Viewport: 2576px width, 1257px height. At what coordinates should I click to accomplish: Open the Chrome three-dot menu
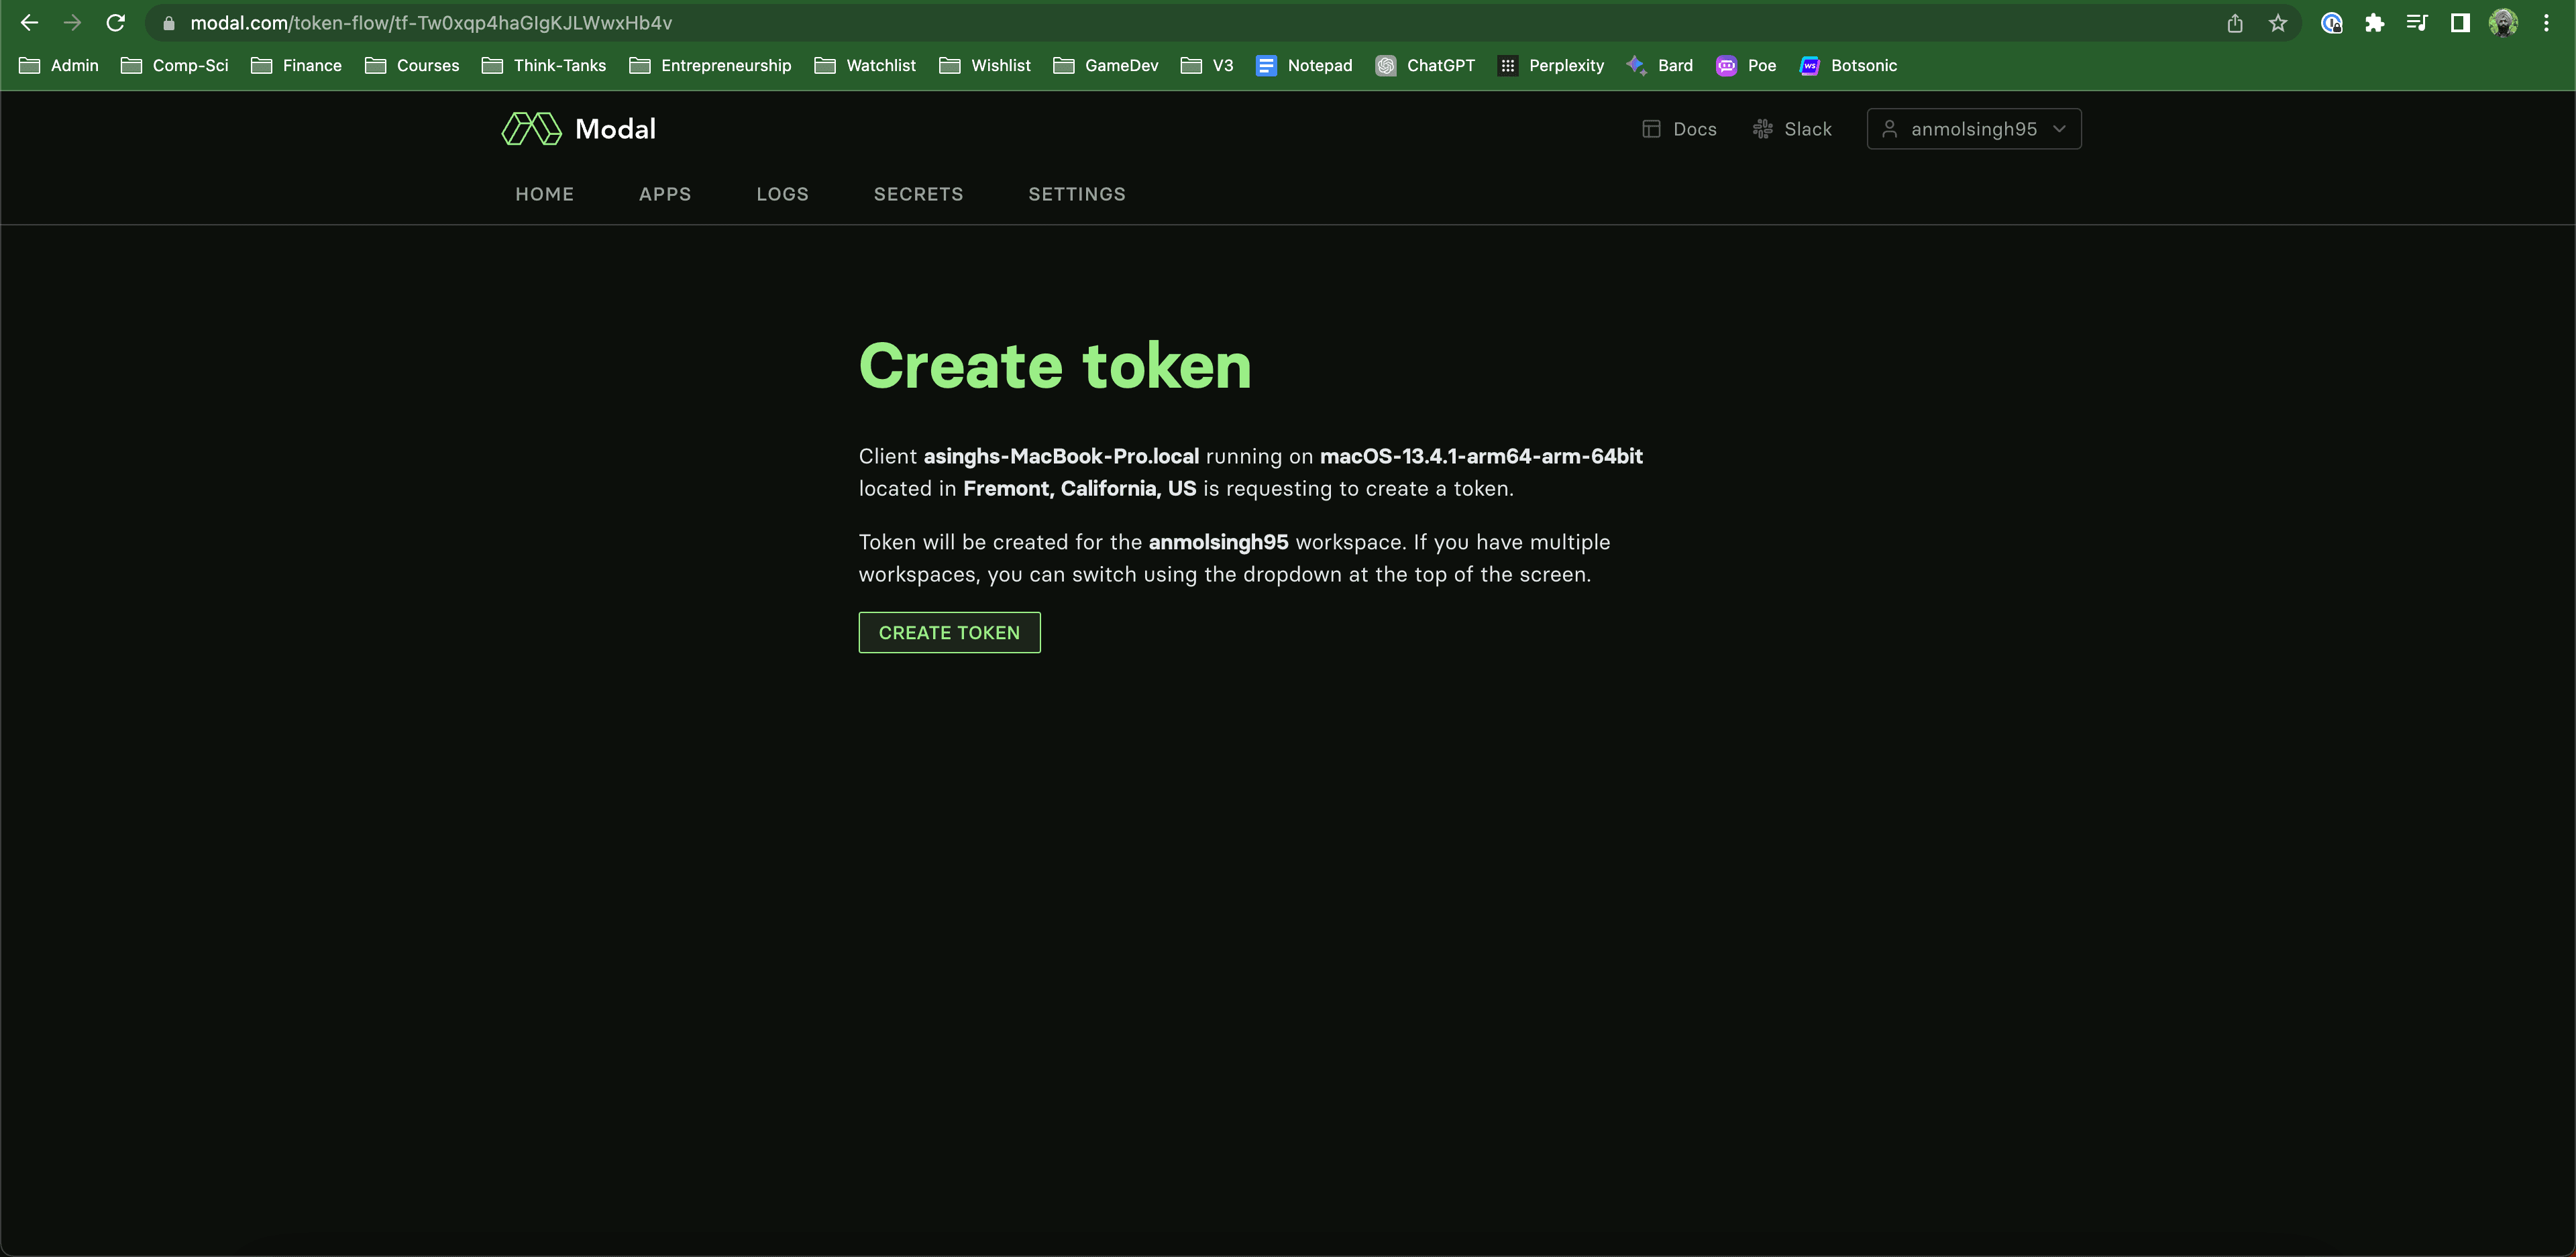2546,23
